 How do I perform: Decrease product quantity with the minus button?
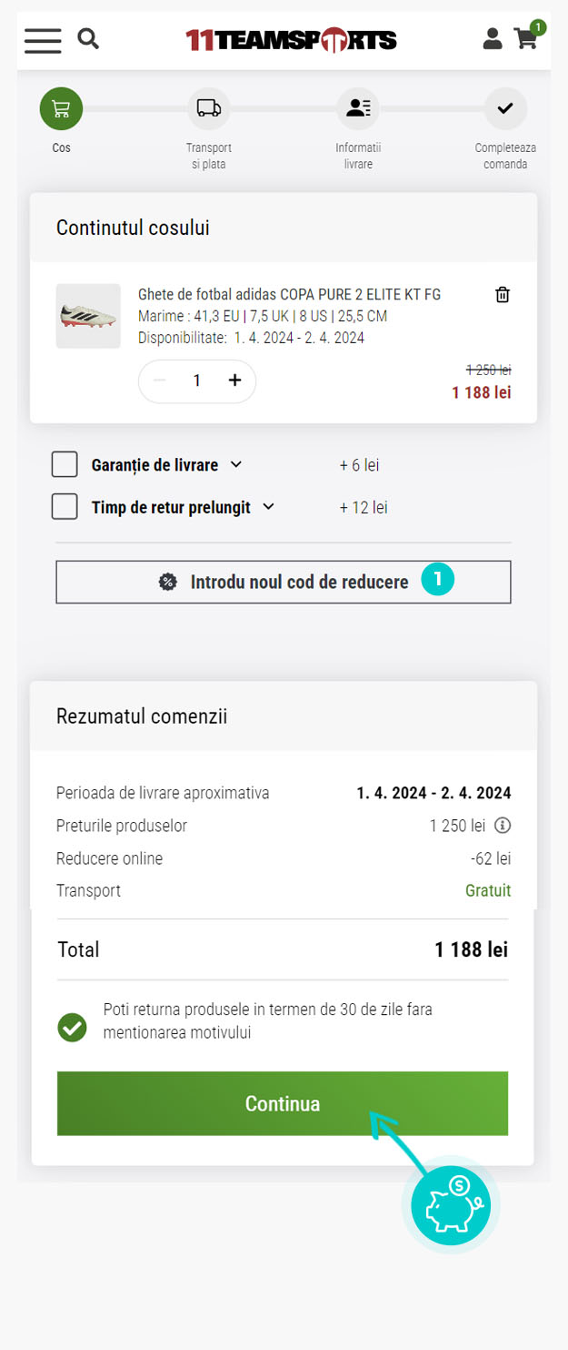click(x=160, y=381)
